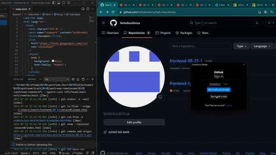Click the GitHub Octocat logo
Viewport: 276px width, 155px height.
[113, 23]
